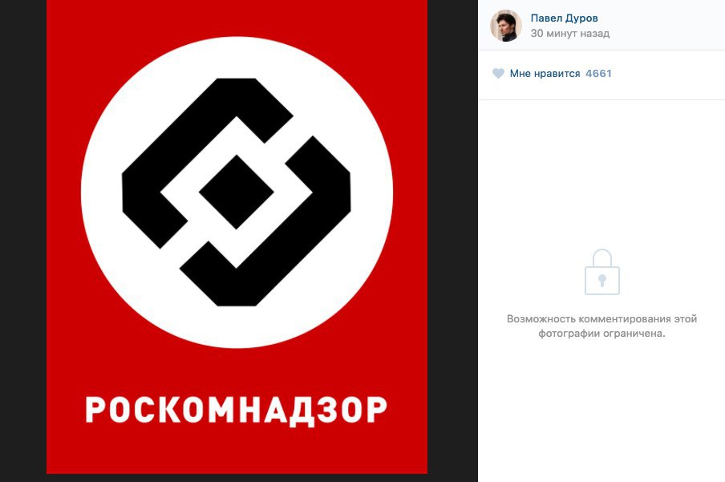725x482 pixels.
Task: Click the red background above the white circle
Action: click(x=237, y=18)
